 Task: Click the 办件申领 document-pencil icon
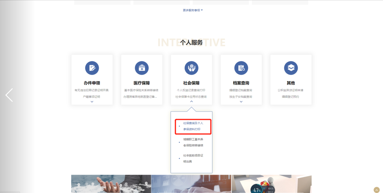(x=92, y=68)
